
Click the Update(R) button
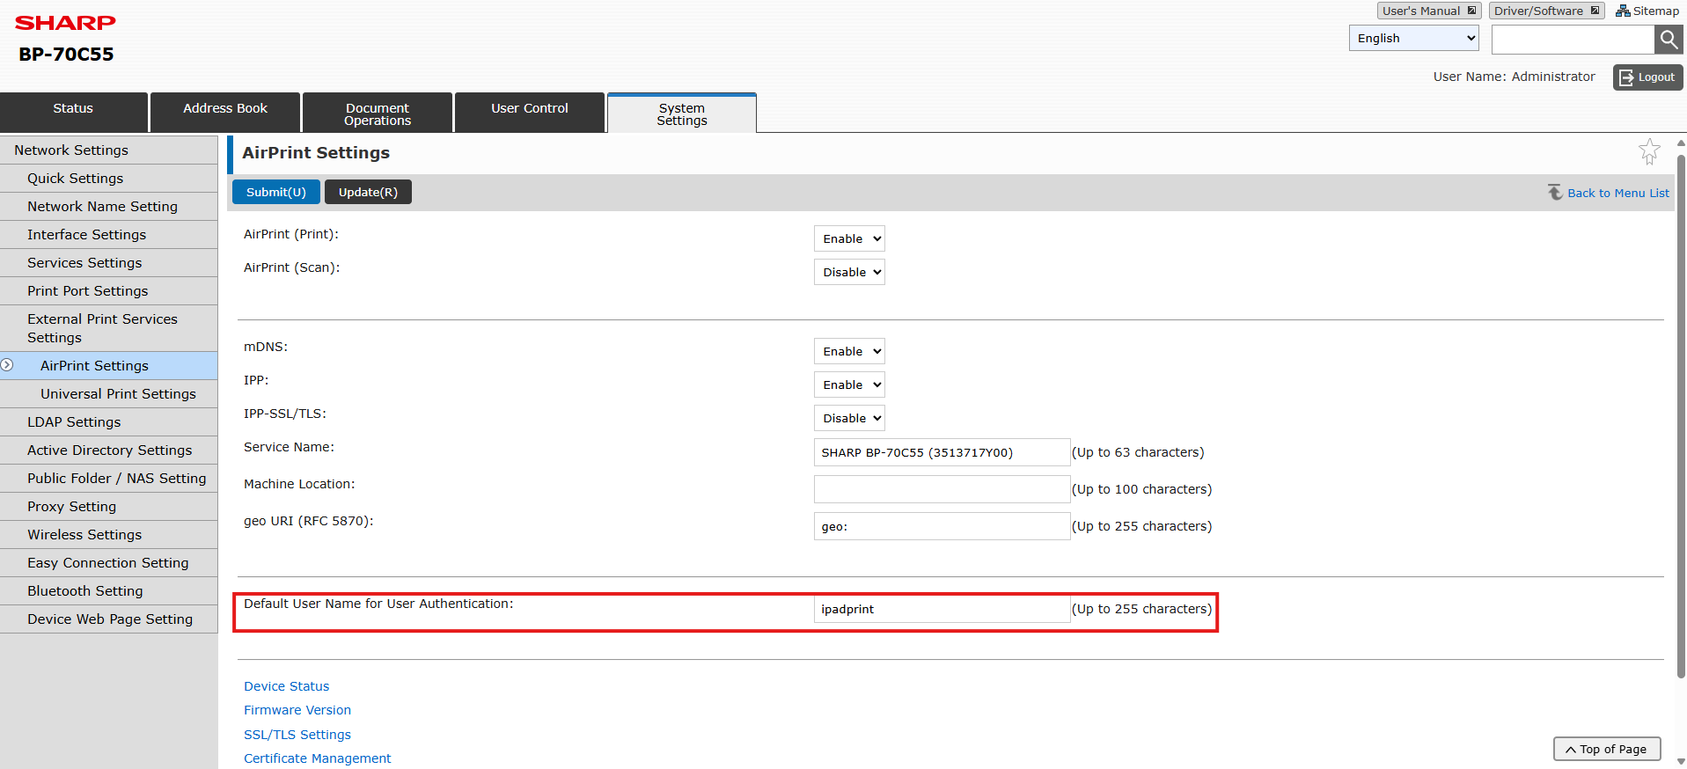368,192
